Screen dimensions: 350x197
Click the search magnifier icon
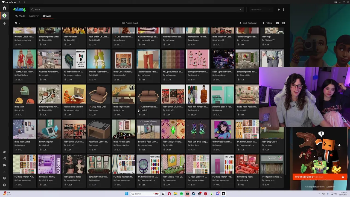pyautogui.click(x=32, y=10)
